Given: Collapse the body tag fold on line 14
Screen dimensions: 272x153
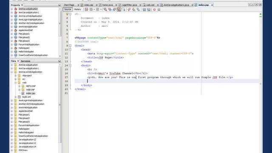Looking at the screenshot, I should 70,65.
